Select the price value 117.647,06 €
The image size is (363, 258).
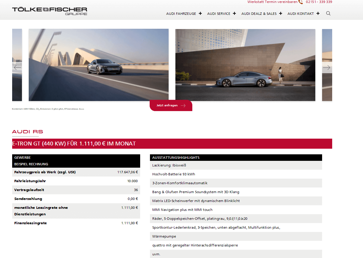tap(127, 172)
